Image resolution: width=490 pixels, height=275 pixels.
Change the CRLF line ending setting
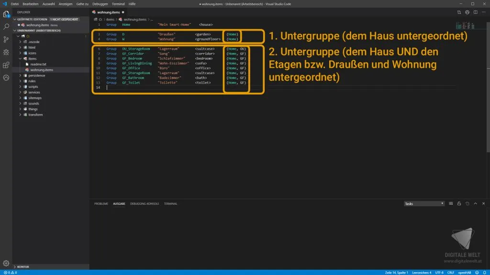pos(451,273)
